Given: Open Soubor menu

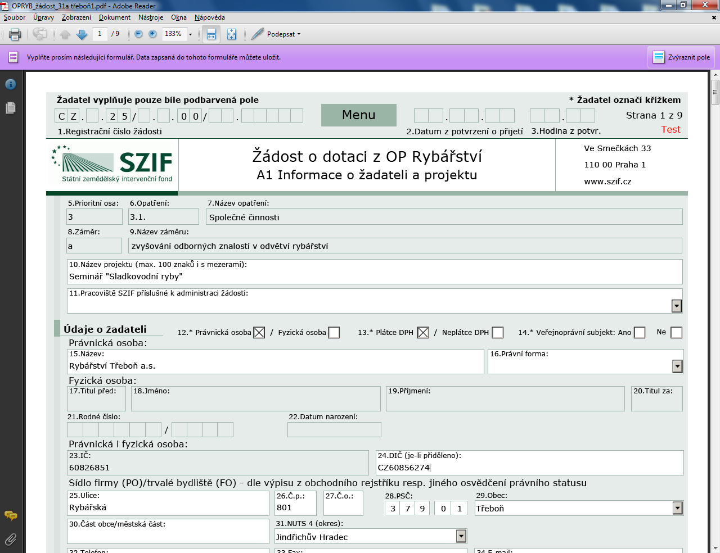Looking at the screenshot, I should 15,17.
